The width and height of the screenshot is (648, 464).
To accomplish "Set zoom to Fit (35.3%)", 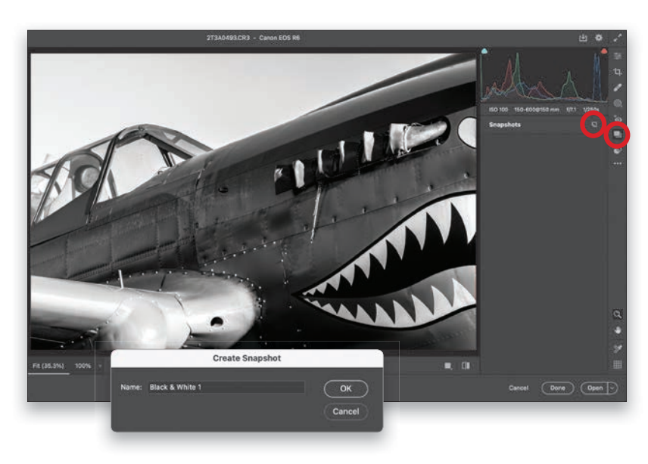I will tap(48, 366).
